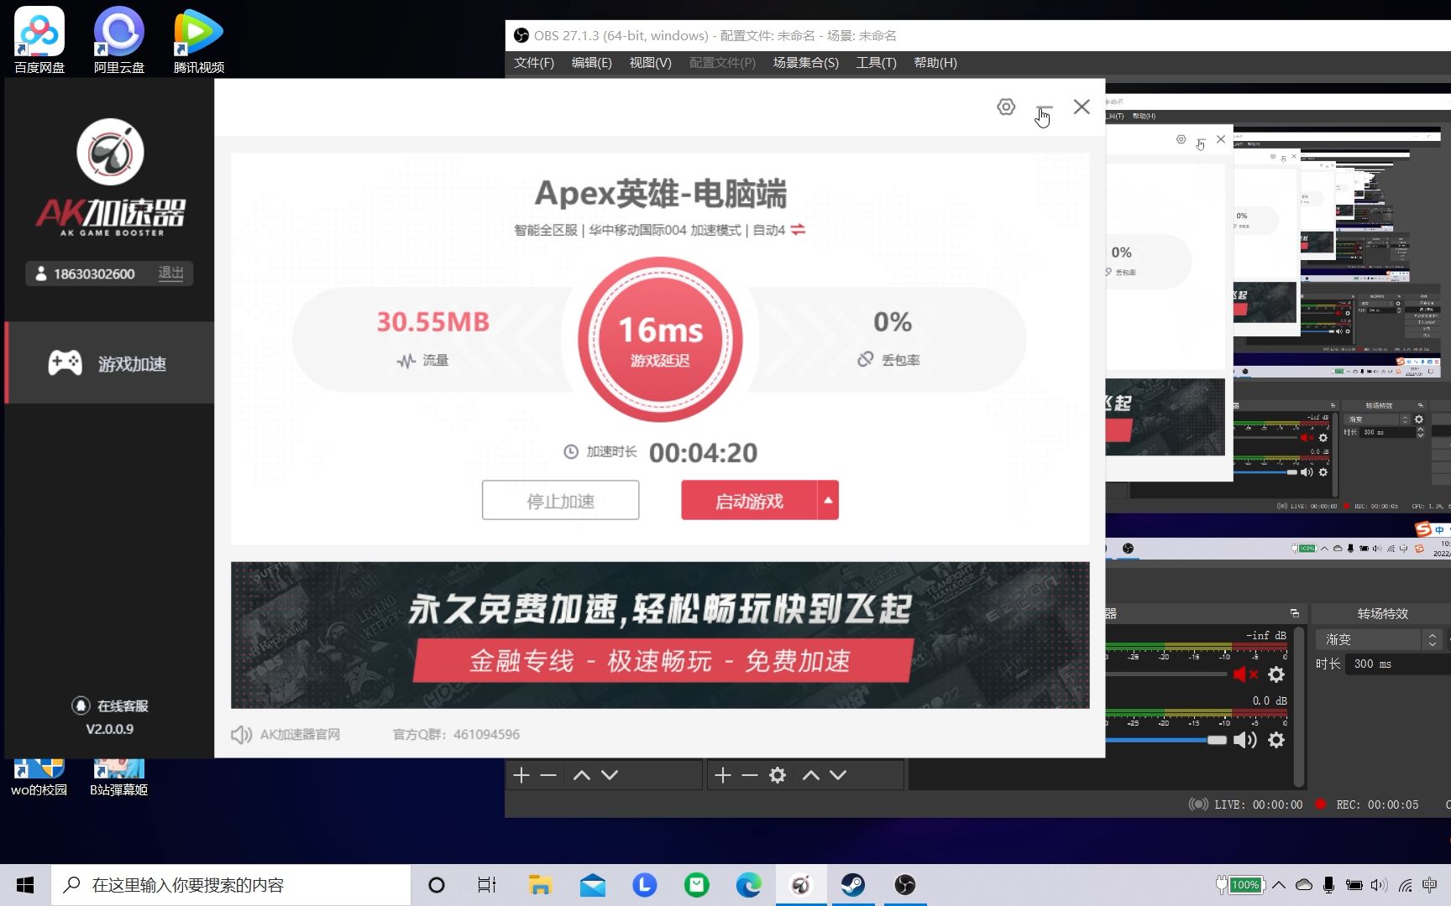
Task: Click the speaker announcement icon at the bottom
Action: click(x=241, y=735)
